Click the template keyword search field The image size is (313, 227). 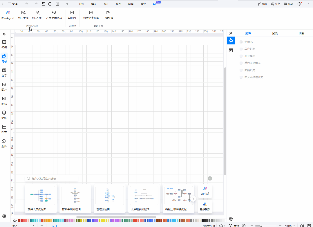click(52, 179)
